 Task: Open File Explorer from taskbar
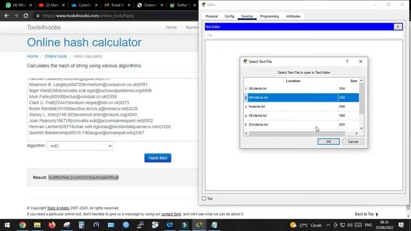pos(37,225)
